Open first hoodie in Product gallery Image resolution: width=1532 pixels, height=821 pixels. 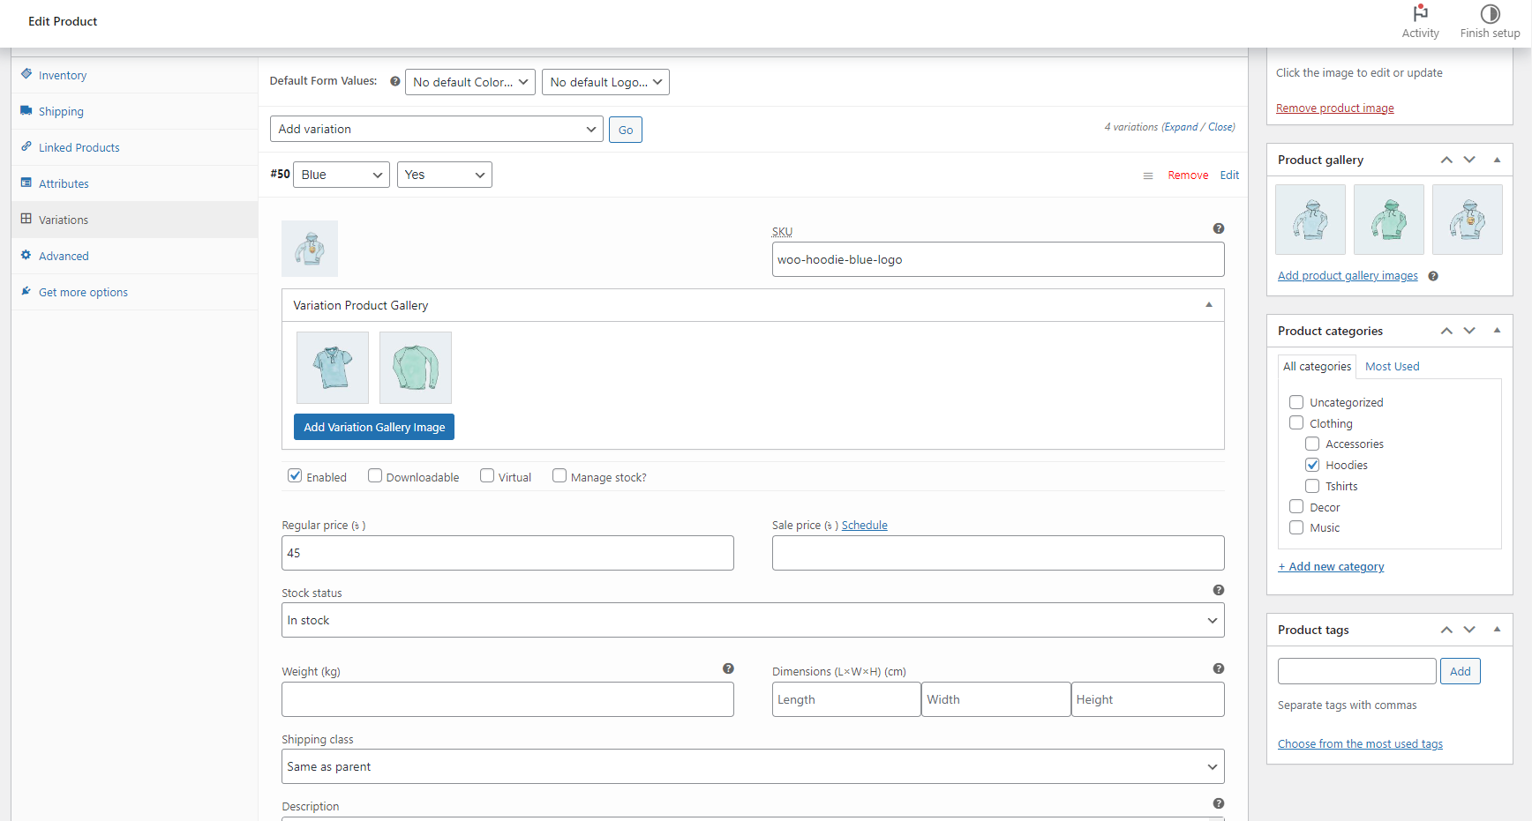pyautogui.click(x=1310, y=220)
